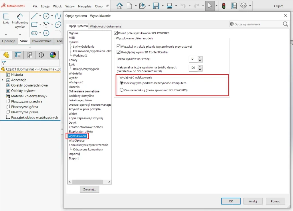Open the Narzędzia menu
Image resolution: width=293 pixels, height=211 pixels.
point(85,6)
